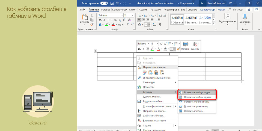Open the Рассылки ribbon tab
This screenshot has width=262, height=131.
156,10
